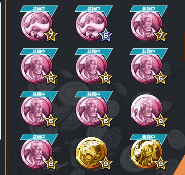
Task: Select second-row left bearded medal rated 6
Action: (37, 69)
